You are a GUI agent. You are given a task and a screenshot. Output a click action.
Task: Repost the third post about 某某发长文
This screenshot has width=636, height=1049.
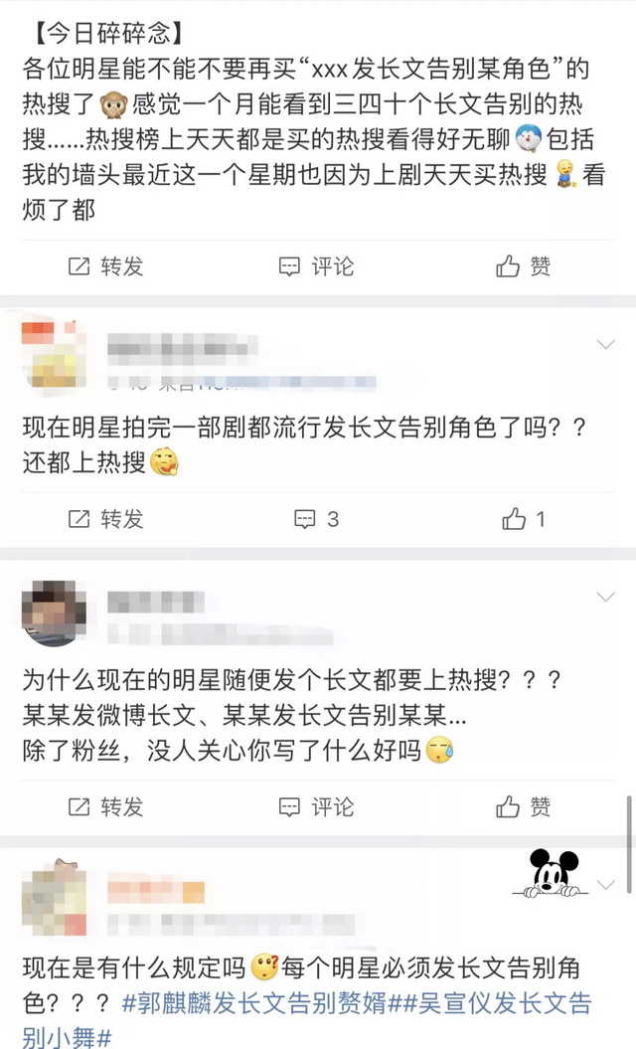(105, 806)
